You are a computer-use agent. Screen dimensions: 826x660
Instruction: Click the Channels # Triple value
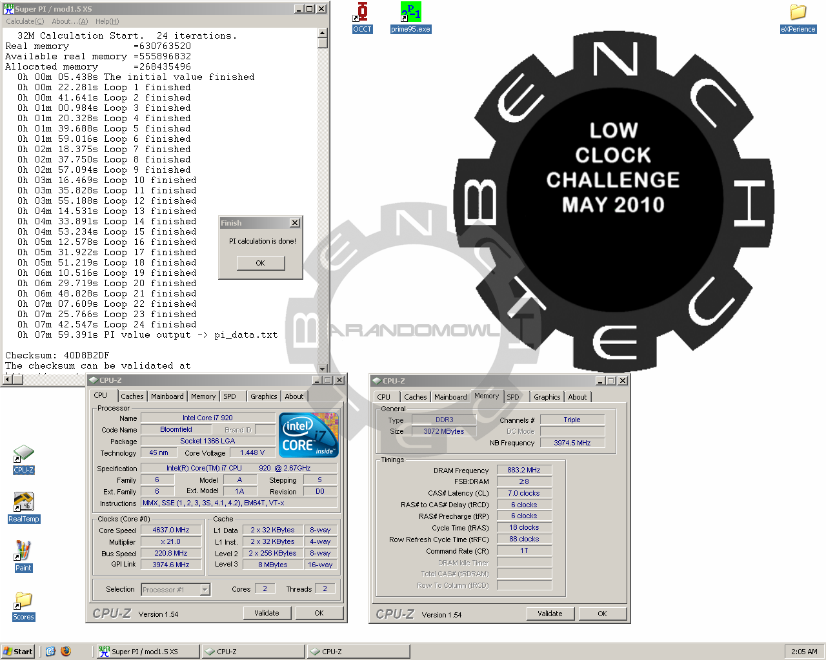coord(572,420)
